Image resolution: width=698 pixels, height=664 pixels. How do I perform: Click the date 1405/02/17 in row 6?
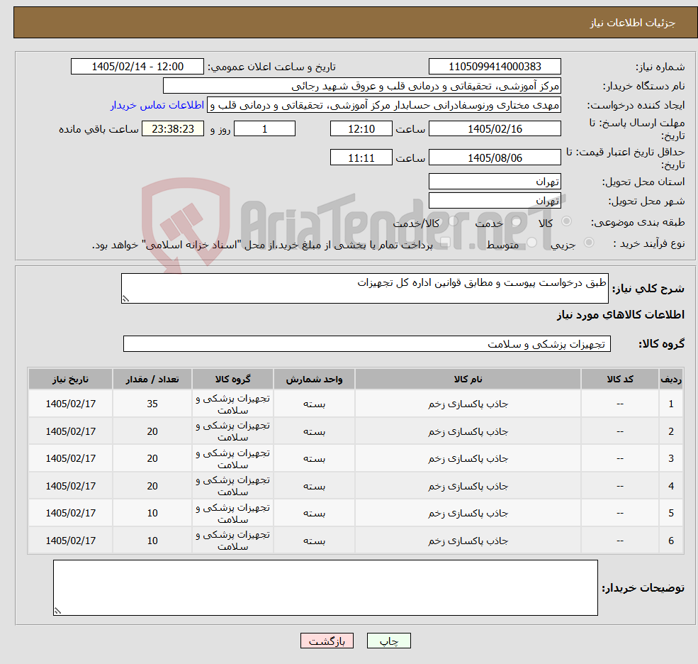[70, 541]
